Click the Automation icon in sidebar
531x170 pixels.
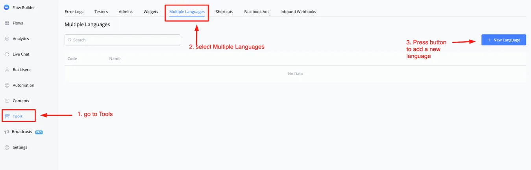pyautogui.click(x=7, y=85)
